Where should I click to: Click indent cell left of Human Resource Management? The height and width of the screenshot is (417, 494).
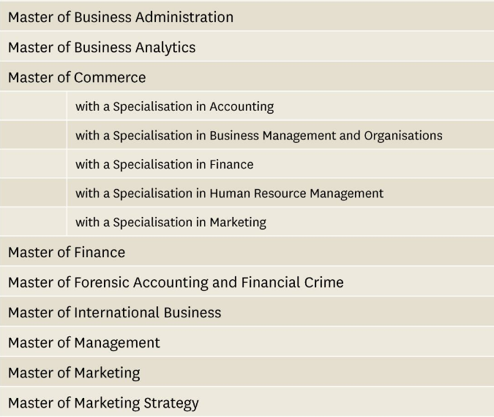point(33,193)
